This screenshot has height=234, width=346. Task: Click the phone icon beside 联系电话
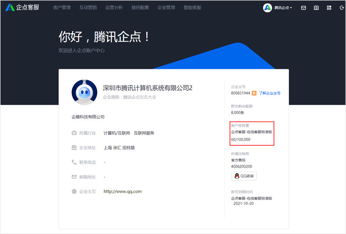[74, 162]
